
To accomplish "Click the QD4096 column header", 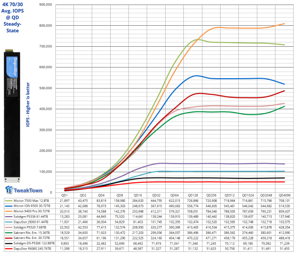I will [285, 195].
